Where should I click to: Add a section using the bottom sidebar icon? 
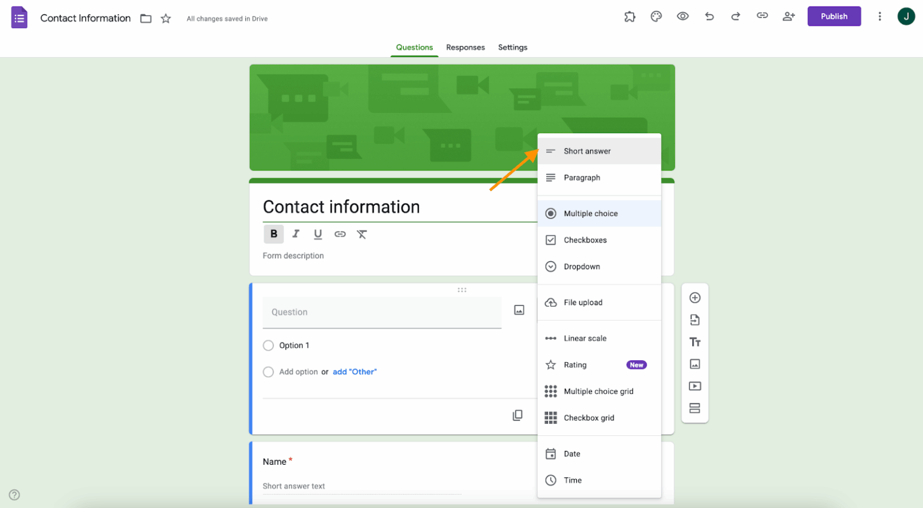pyautogui.click(x=695, y=408)
